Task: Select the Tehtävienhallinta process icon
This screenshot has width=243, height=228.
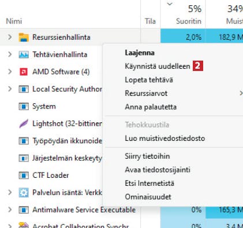Action: 24,55
